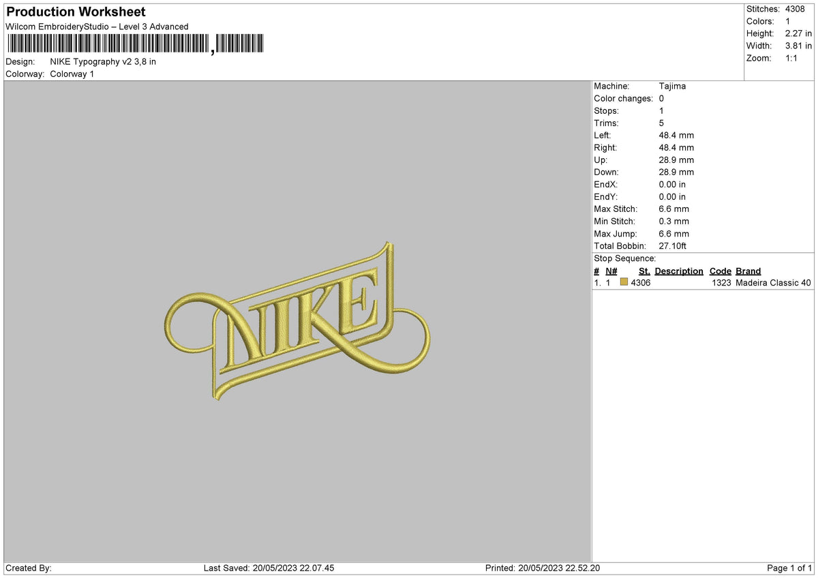Viewport: 818px width, 578px height.
Task: Click the Stitches value 4308
Action: click(x=795, y=9)
